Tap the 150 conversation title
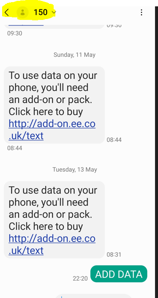 tap(41, 12)
